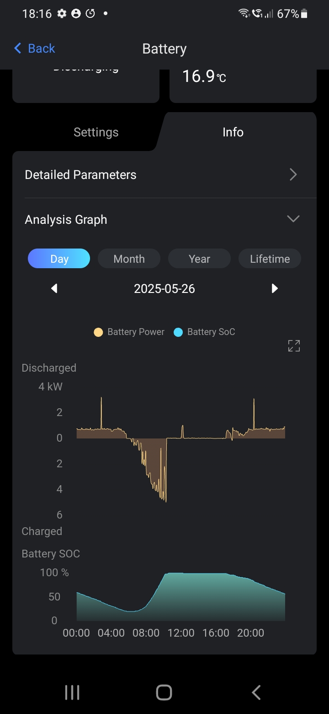This screenshot has width=329, height=714.
Task: Go to next day arrow
Action: (275, 288)
